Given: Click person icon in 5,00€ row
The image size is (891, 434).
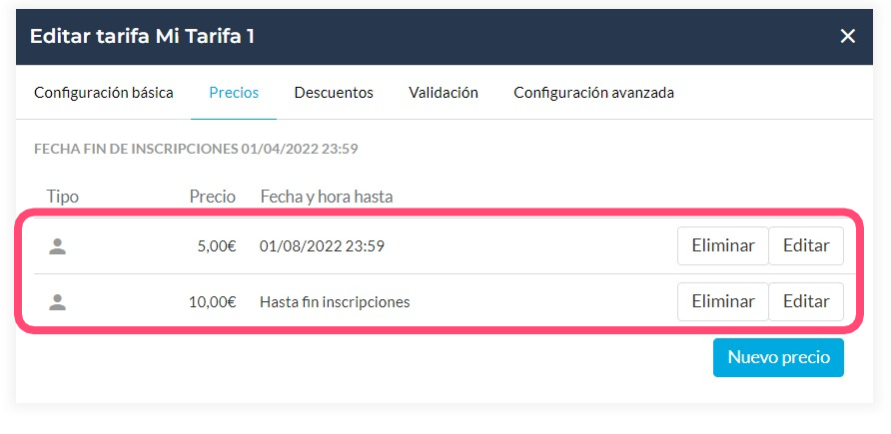Looking at the screenshot, I should pos(57,246).
